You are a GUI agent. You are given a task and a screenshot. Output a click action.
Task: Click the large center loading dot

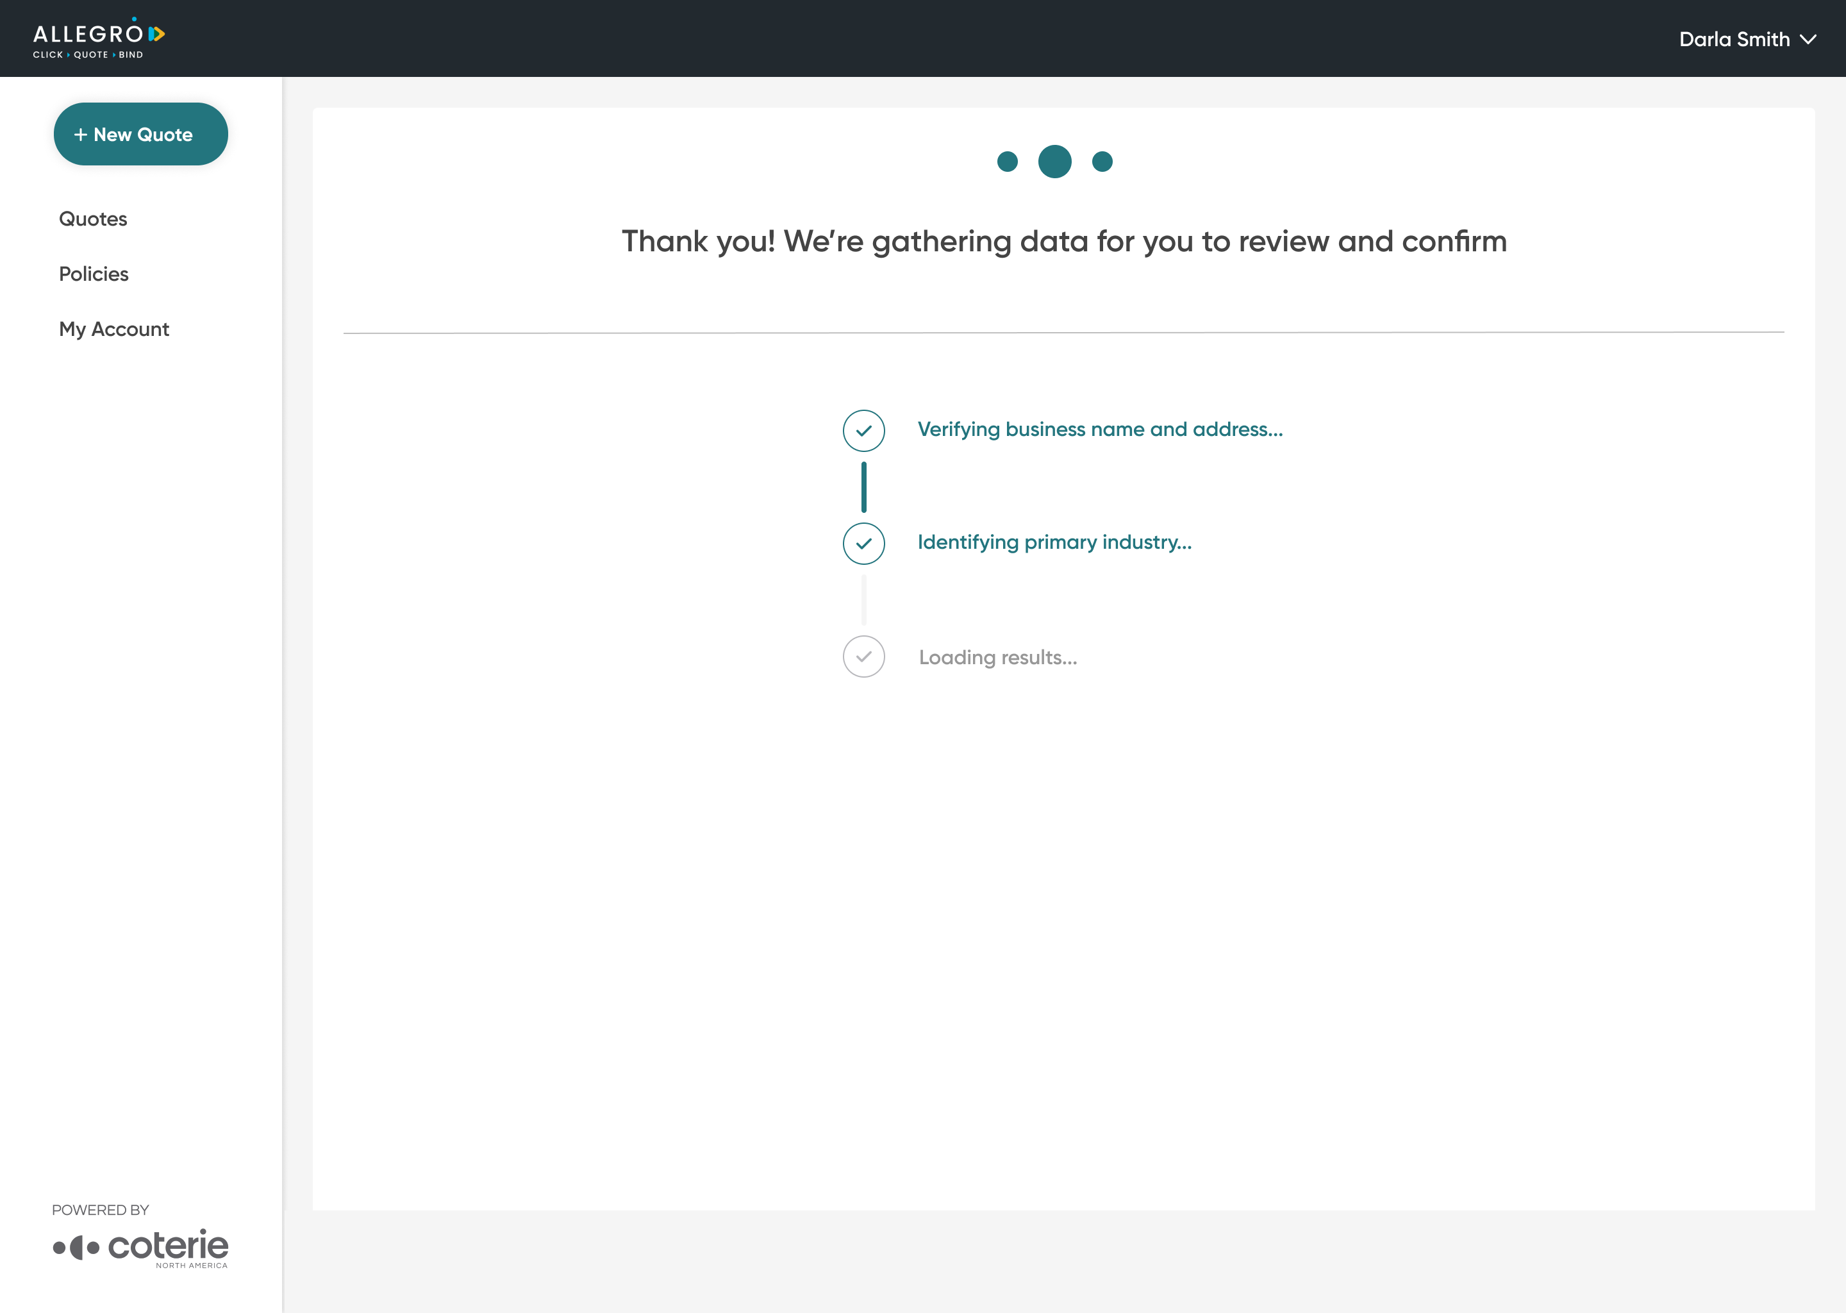coord(1054,162)
